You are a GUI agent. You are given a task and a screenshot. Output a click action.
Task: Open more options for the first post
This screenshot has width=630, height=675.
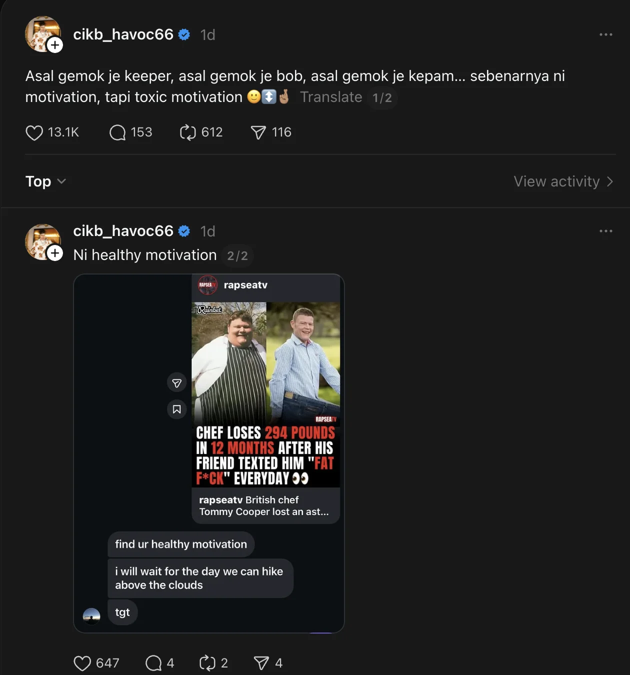point(605,34)
